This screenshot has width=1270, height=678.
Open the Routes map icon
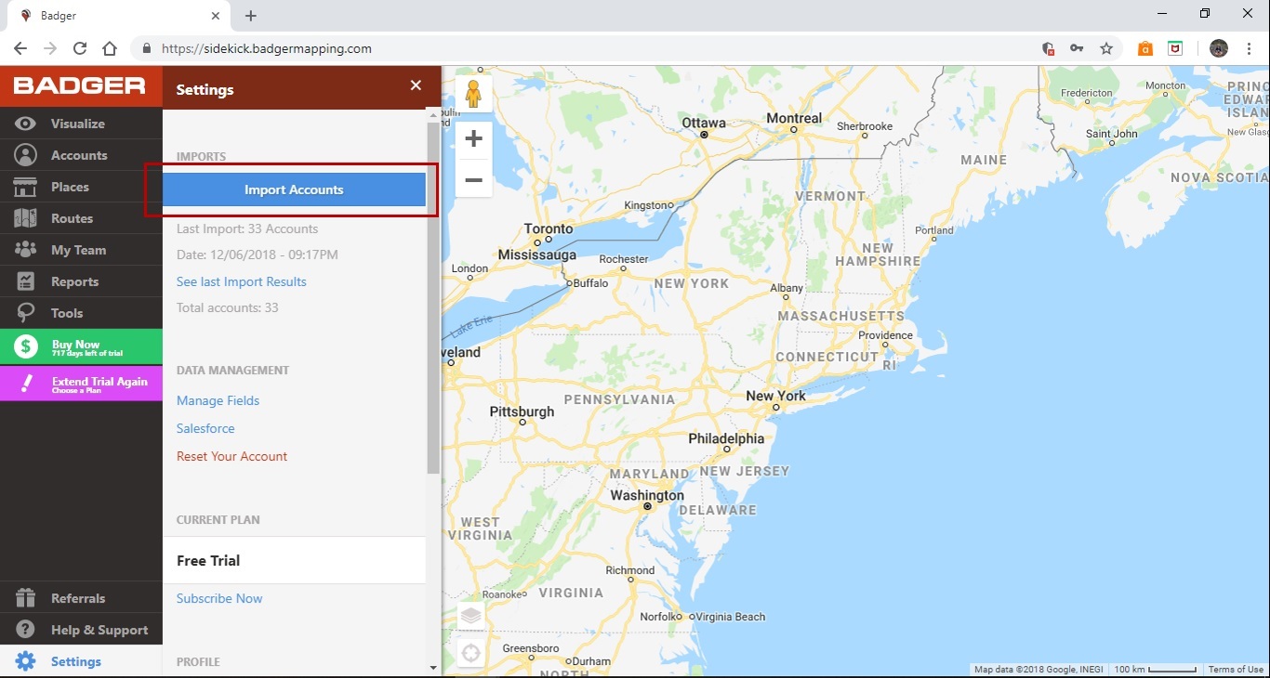25,218
